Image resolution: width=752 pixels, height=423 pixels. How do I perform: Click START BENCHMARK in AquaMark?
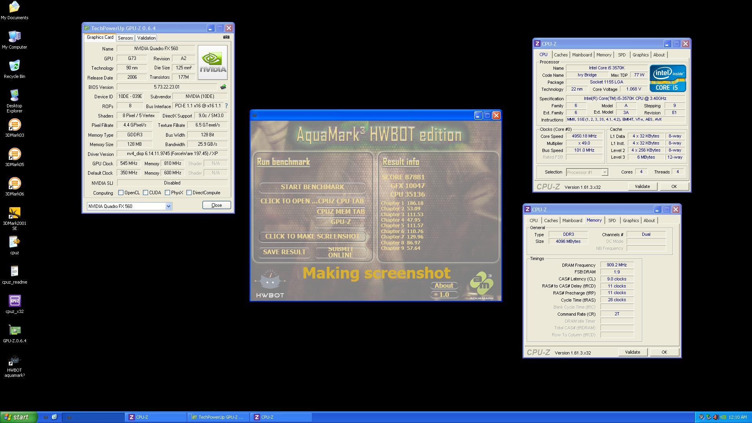coord(312,187)
